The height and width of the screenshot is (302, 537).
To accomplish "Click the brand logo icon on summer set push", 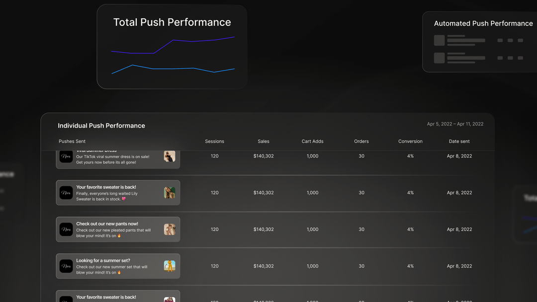I will [x=66, y=266].
